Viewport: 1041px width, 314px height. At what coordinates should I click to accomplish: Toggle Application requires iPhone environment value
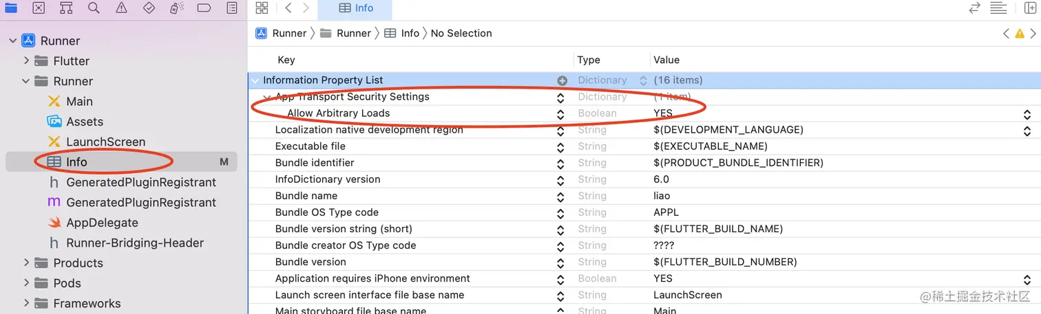[x=1027, y=279]
